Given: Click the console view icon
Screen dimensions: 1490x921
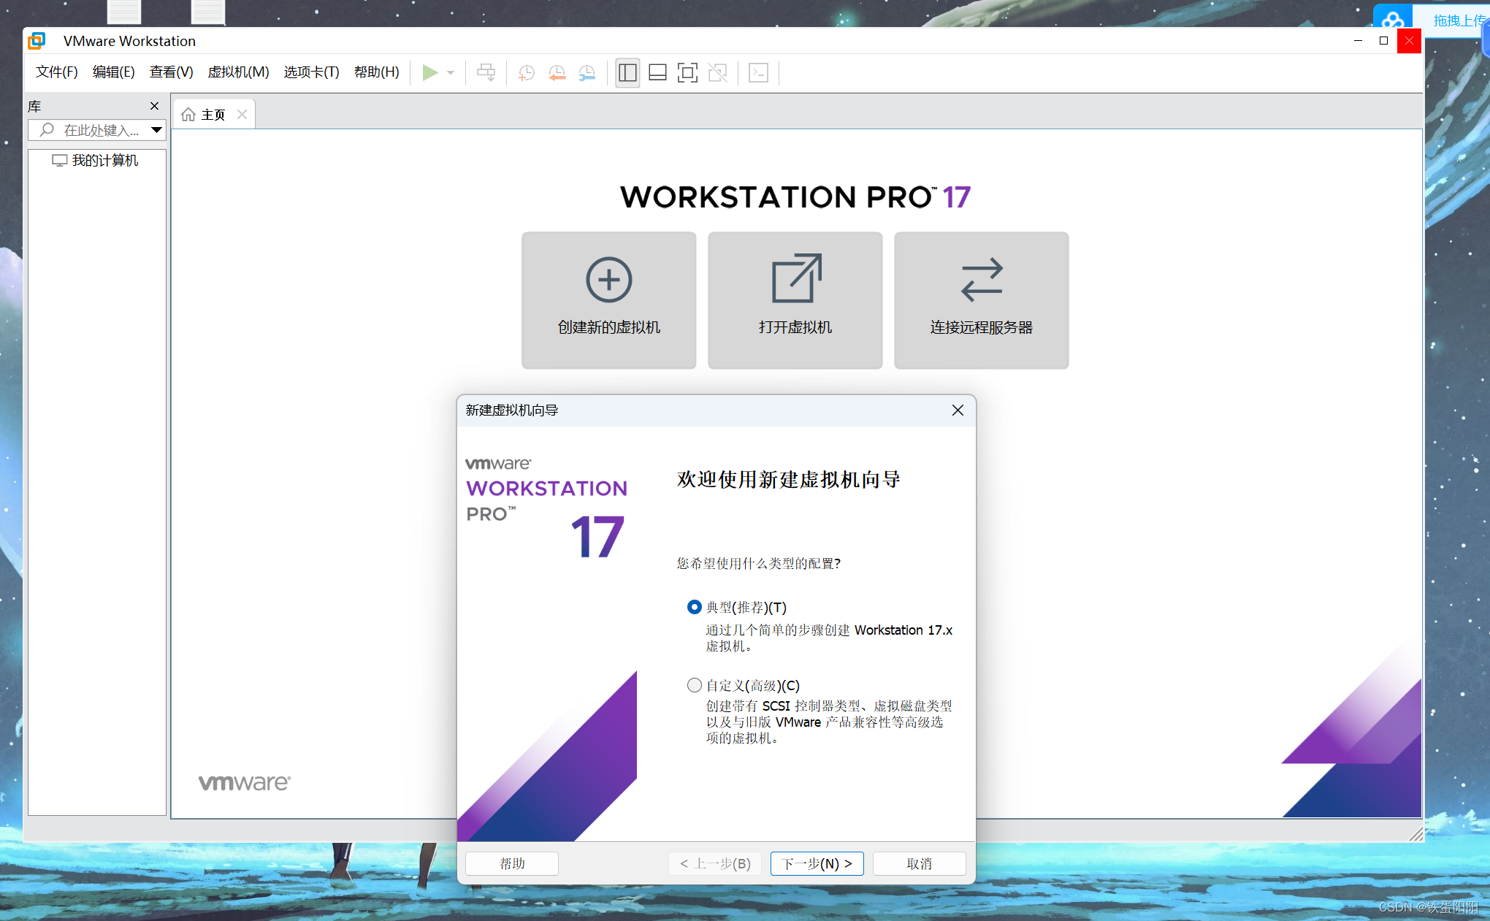Looking at the screenshot, I should [x=758, y=72].
